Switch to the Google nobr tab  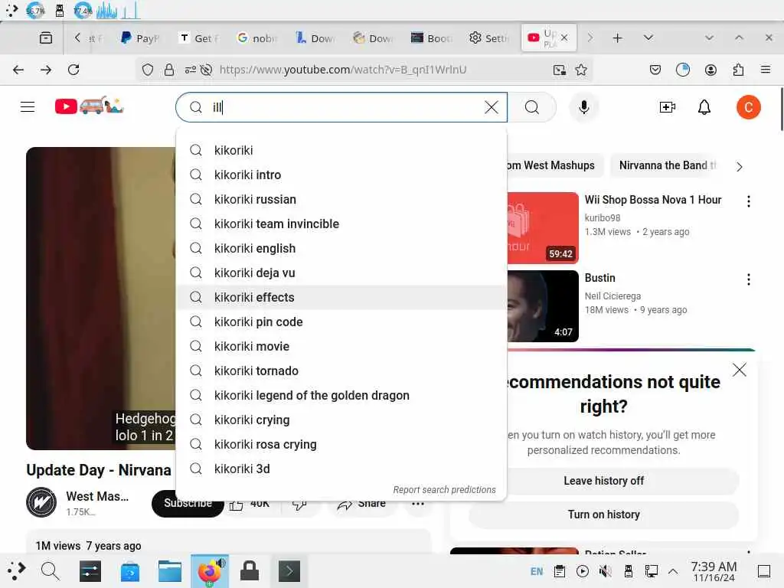[x=257, y=38]
